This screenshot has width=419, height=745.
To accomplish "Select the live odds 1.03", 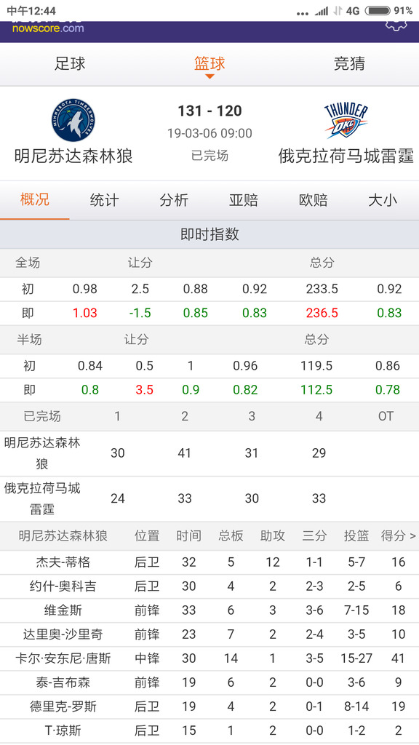I will pyautogui.click(x=84, y=313).
